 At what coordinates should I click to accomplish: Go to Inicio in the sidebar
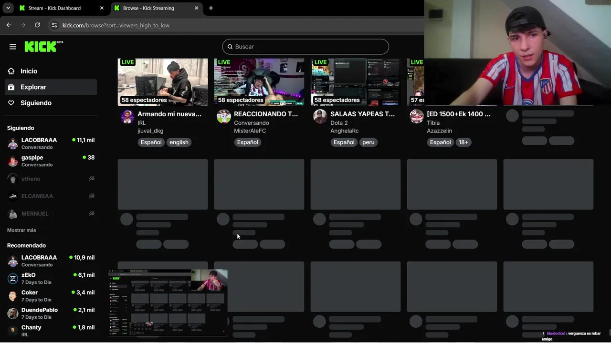click(51, 71)
